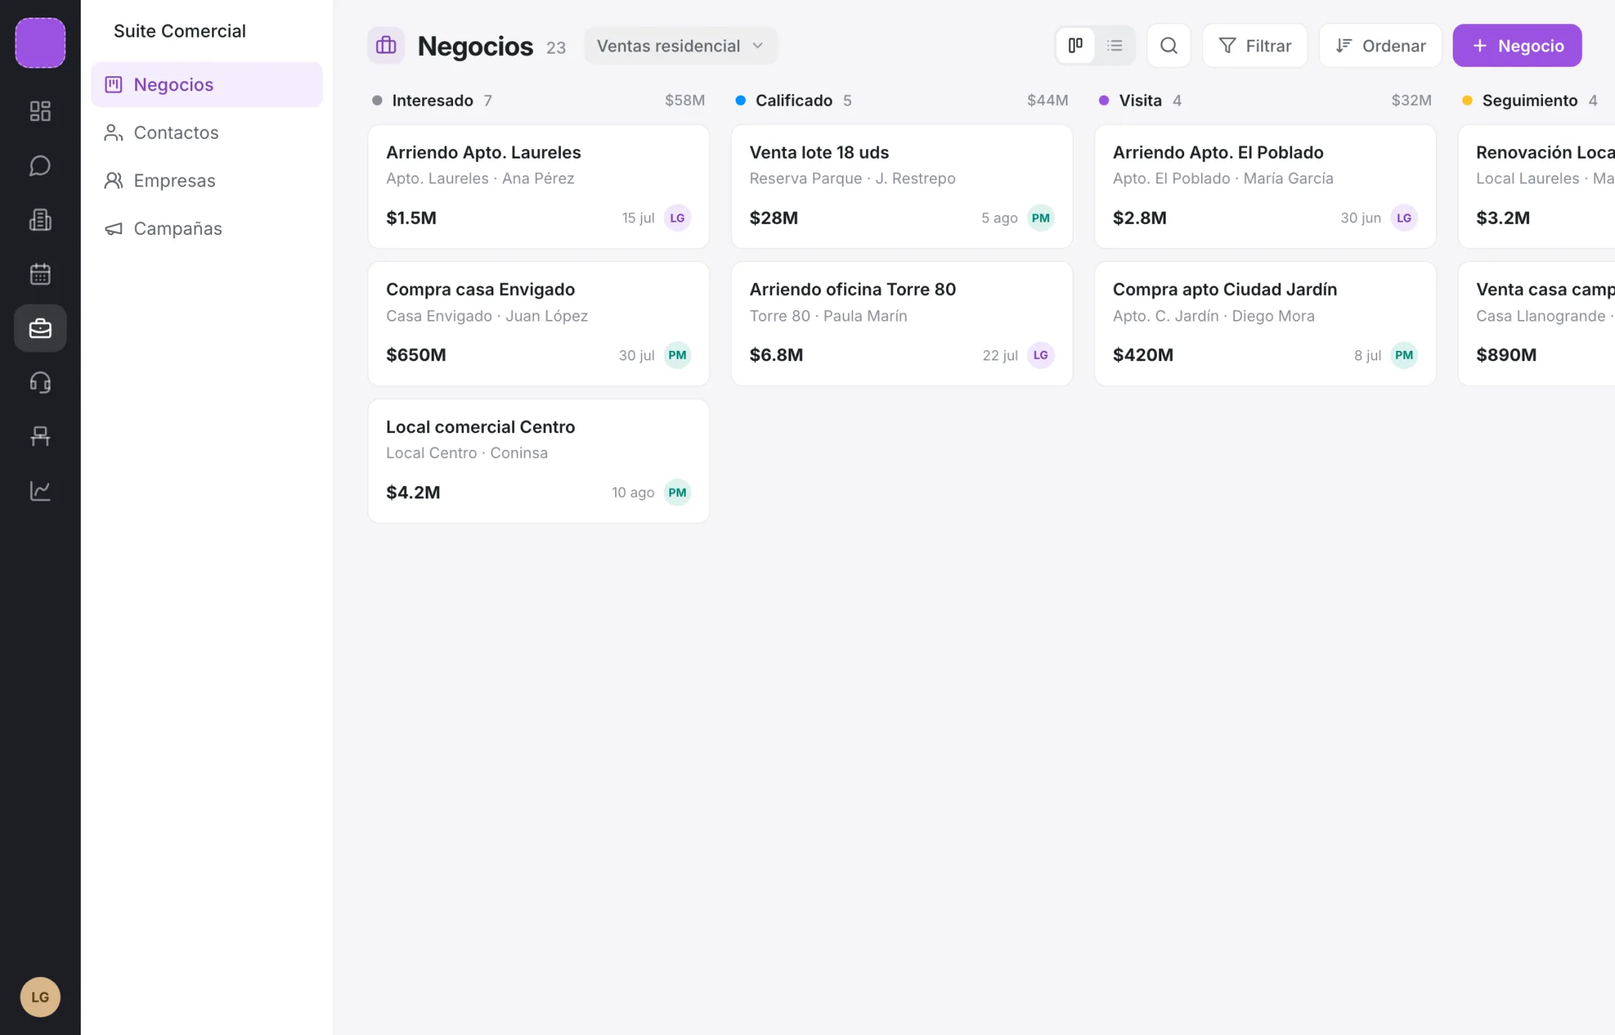Click PM avatar on Compra apto Ciudad Jardín card
The width and height of the screenshot is (1615, 1035).
[x=1404, y=355]
